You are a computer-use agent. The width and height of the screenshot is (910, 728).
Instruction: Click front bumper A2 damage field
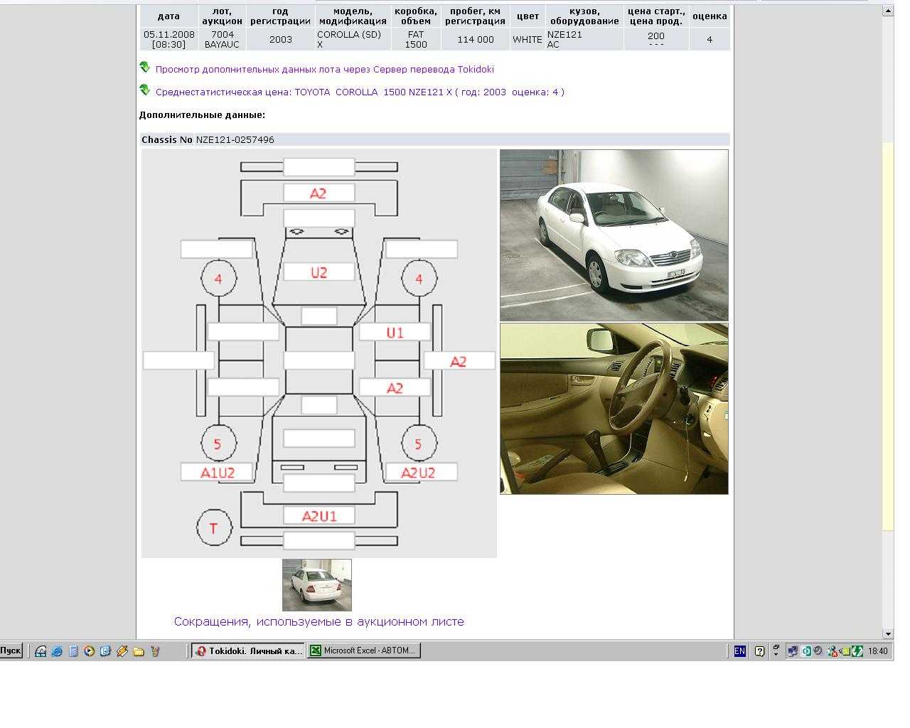click(x=318, y=193)
